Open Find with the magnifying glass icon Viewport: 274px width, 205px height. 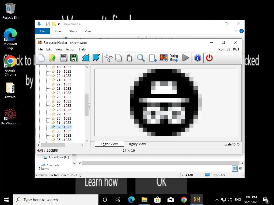click(x=141, y=58)
